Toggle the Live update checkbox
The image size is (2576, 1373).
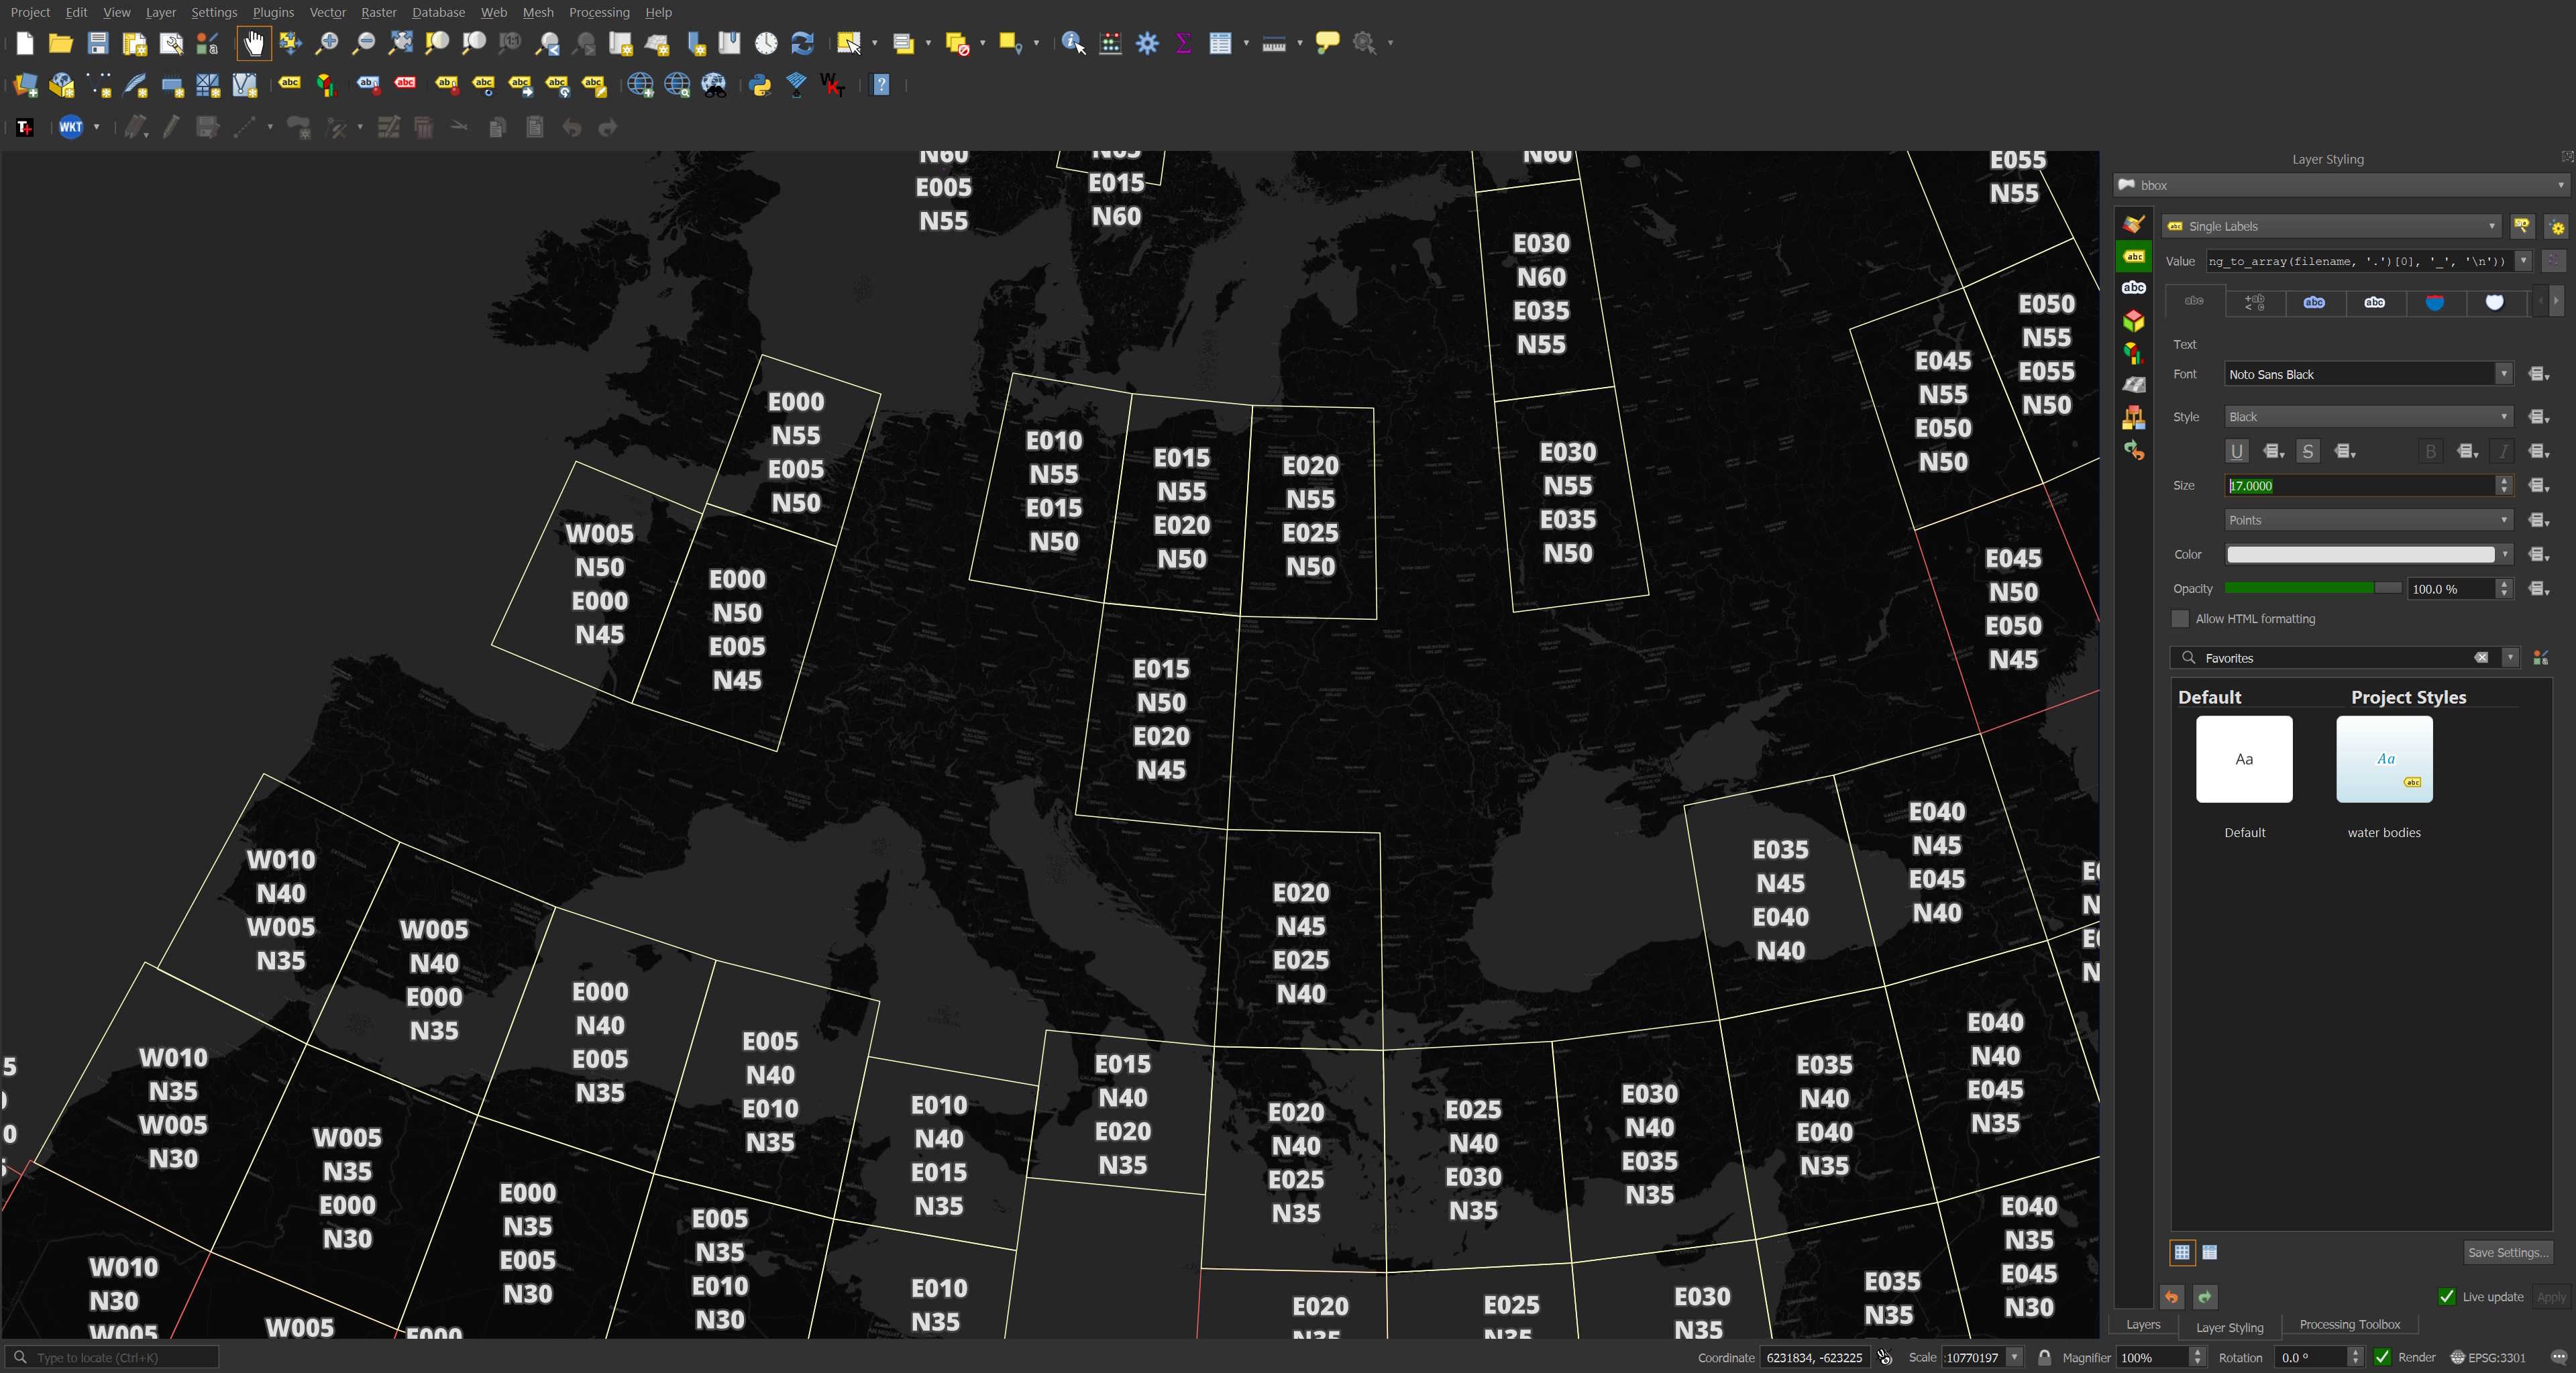2446,1297
